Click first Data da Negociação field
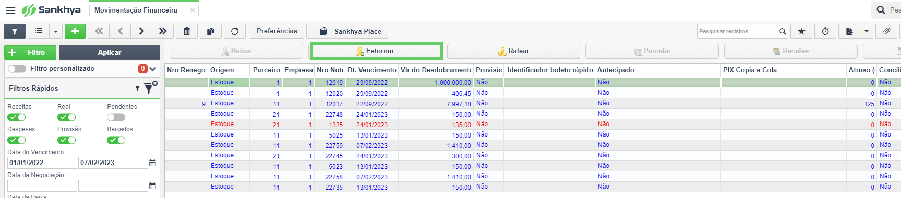 tap(42, 185)
